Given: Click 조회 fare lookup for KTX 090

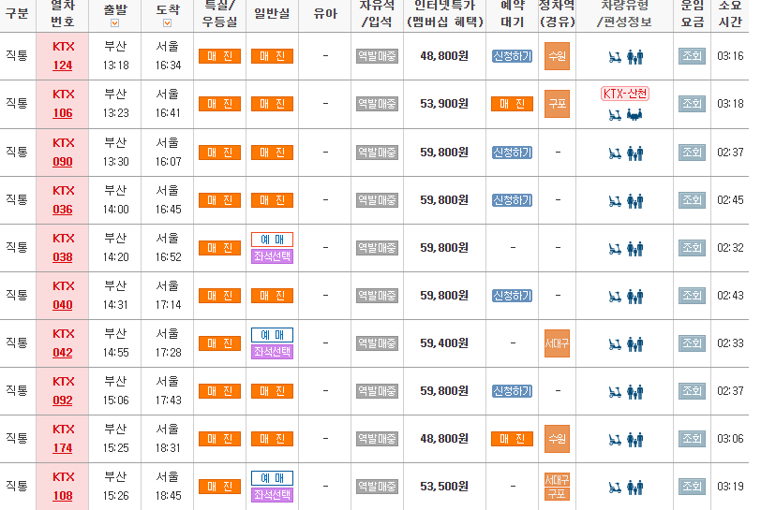Looking at the screenshot, I should pos(692,153).
